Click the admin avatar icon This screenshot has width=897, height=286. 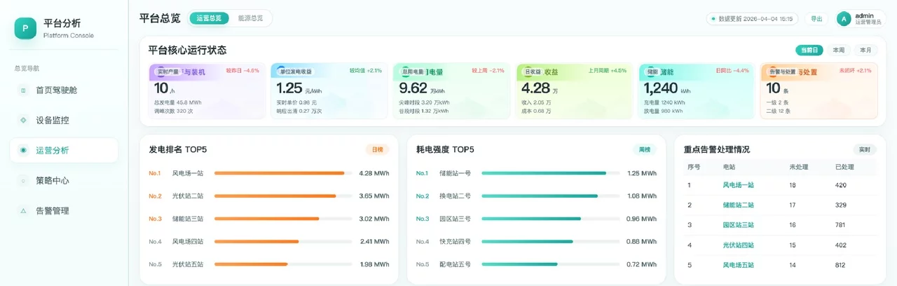844,19
